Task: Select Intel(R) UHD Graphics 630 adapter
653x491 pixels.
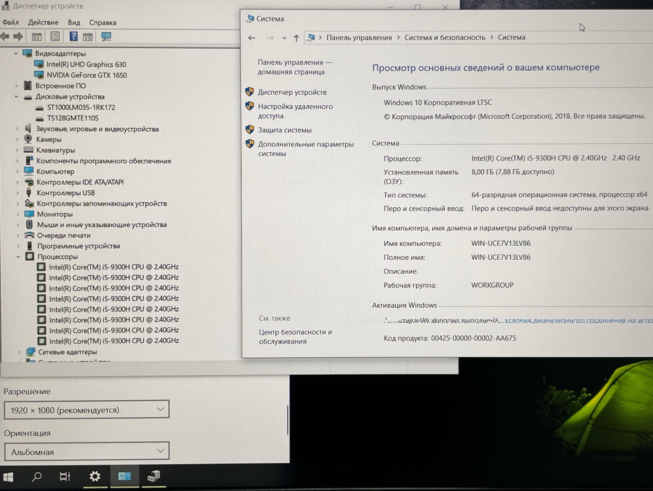Action: 86,64
